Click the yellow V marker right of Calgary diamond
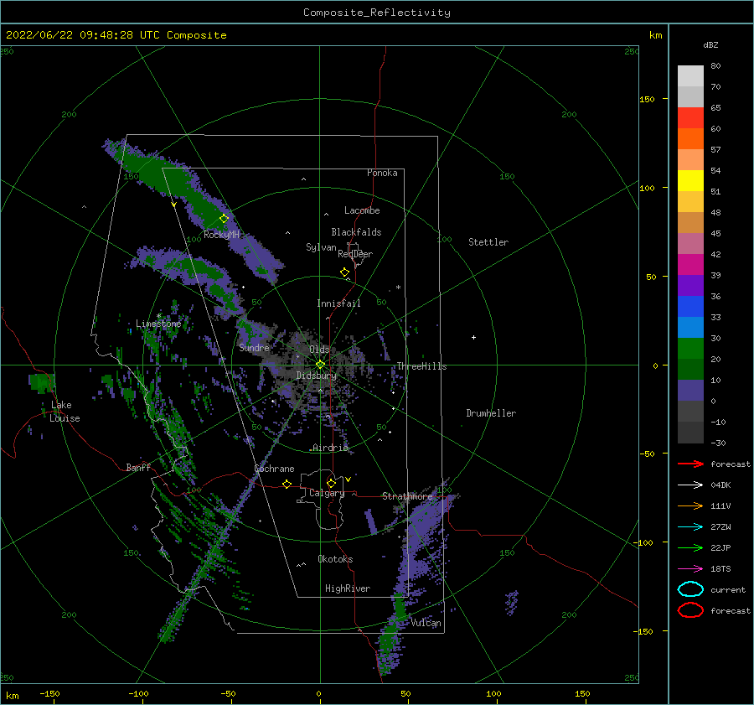Screen dimensions: 754x705 [x=348, y=480]
